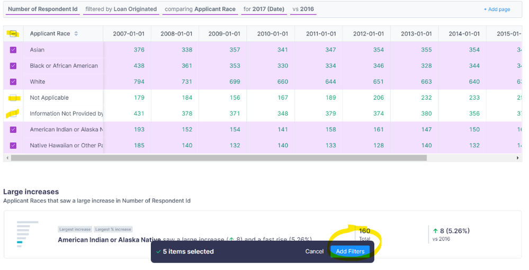Open the filtered by Loan Originated selector
Viewport: 529px width, 270px height.
[x=121, y=10]
